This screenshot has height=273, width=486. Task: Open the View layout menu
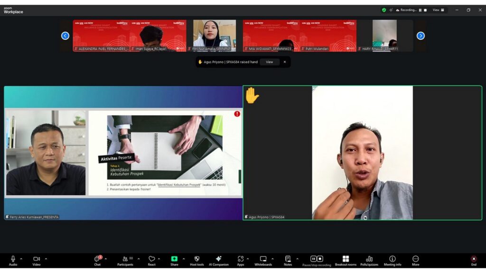(x=439, y=10)
